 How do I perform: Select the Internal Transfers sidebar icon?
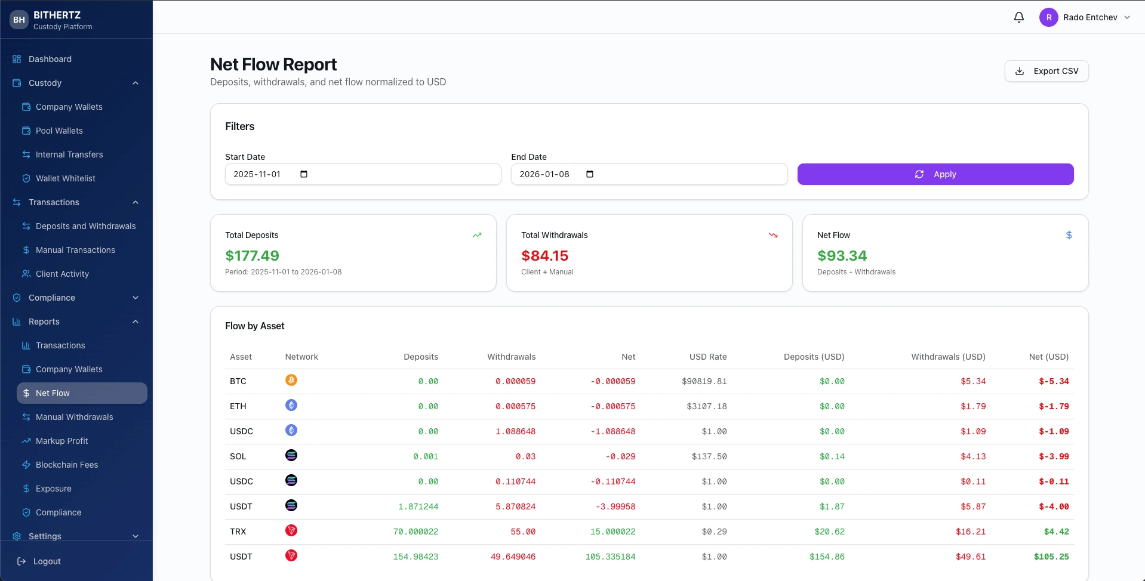(x=26, y=154)
